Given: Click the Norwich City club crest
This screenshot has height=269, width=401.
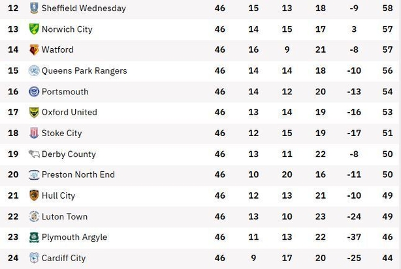Looking at the screenshot, I should 34,29.
